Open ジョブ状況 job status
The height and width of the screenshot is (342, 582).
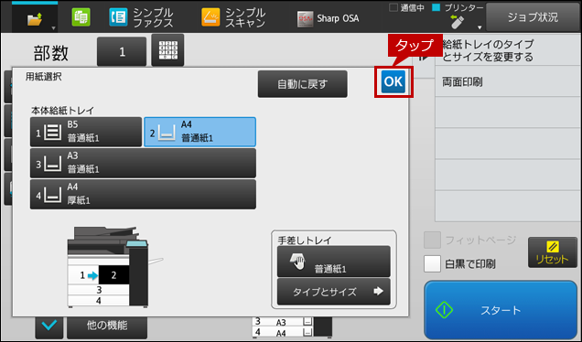pos(533,17)
